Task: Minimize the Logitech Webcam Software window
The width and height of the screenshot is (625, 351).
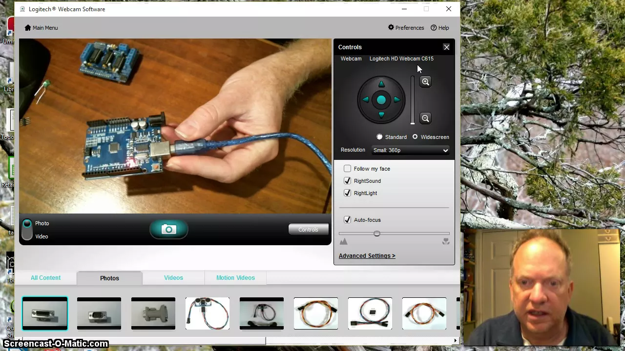Action: coord(404,9)
